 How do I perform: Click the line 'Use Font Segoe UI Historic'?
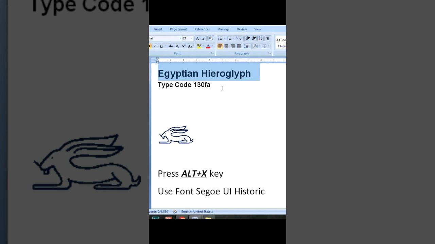pyautogui.click(x=211, y=191)
